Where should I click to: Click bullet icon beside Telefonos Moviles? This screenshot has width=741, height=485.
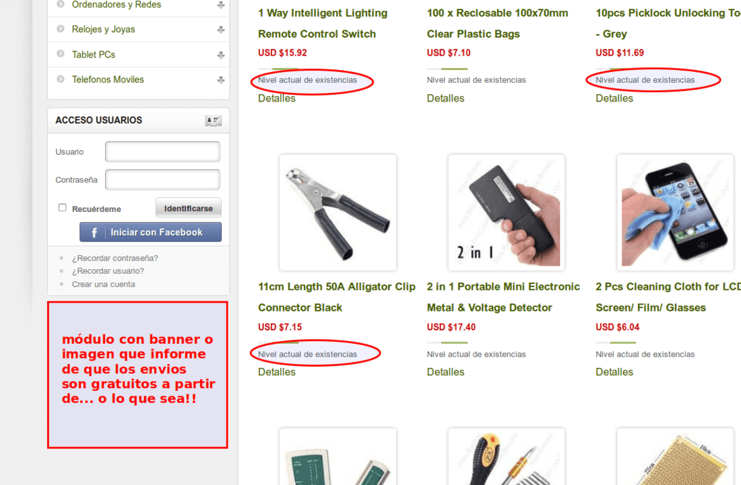pos(61,79)
